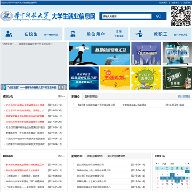Open news item dated 2019-05-23
This screenshot has width=192, height=192.
coord(25,165)
